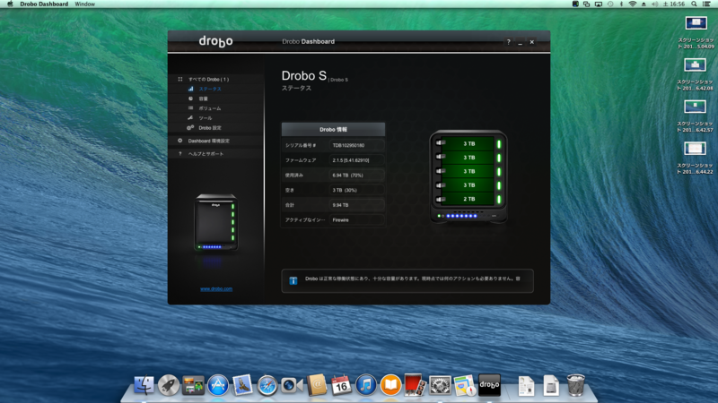Screen dimensions: 718x403
Task: Open Photo Booth in the Dock
Action: click(415, 385)
